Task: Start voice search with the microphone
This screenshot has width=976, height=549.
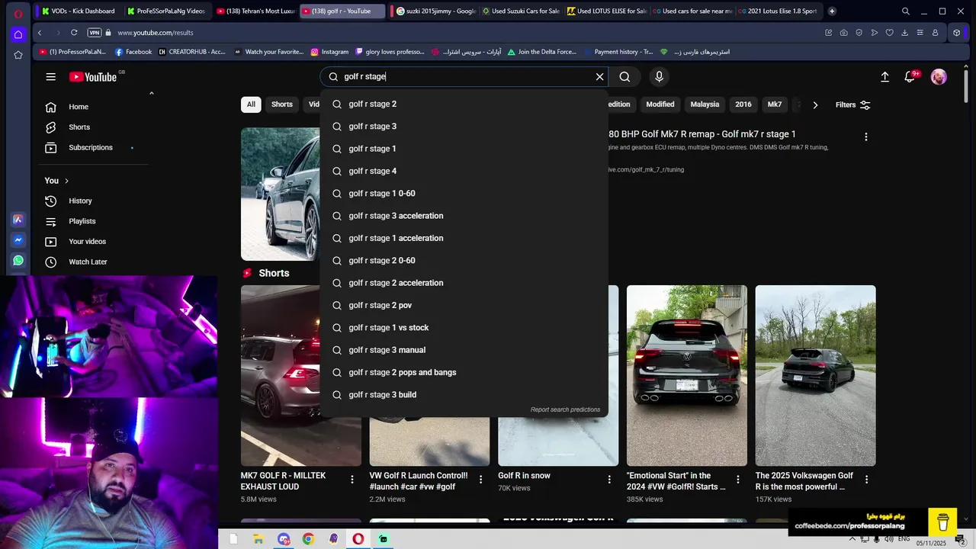Action: [660, 77]
